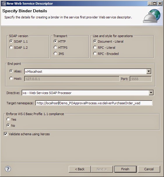
Task: Click the Port 5555 field
Action: pyautogui.click(x=141, y=79)
